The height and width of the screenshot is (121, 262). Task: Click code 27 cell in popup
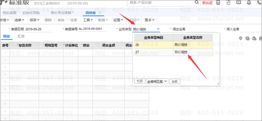click(154, 52)
